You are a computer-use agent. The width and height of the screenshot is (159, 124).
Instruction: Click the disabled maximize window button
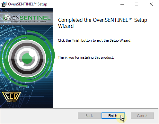point(137,4)
